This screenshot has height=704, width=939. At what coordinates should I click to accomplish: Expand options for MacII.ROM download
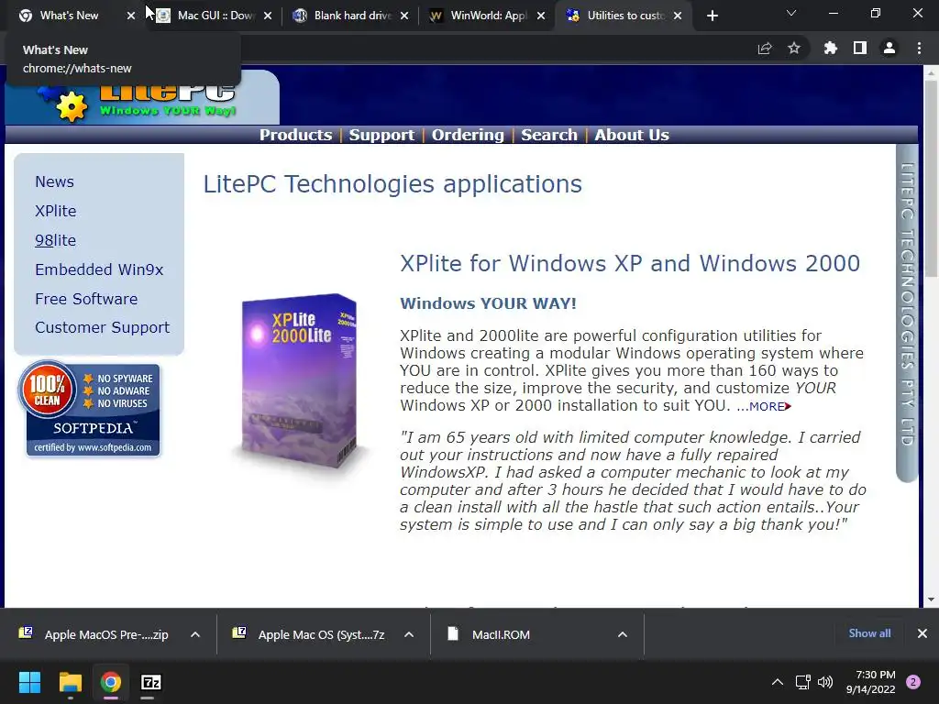pyautogui.click(x=623, y=634)
